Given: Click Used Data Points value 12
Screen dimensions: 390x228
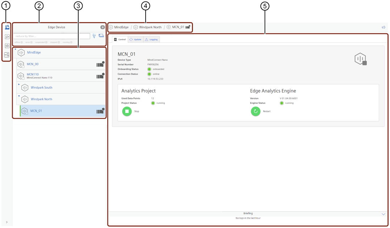Looking at the screenshot, I should [152, 98].
